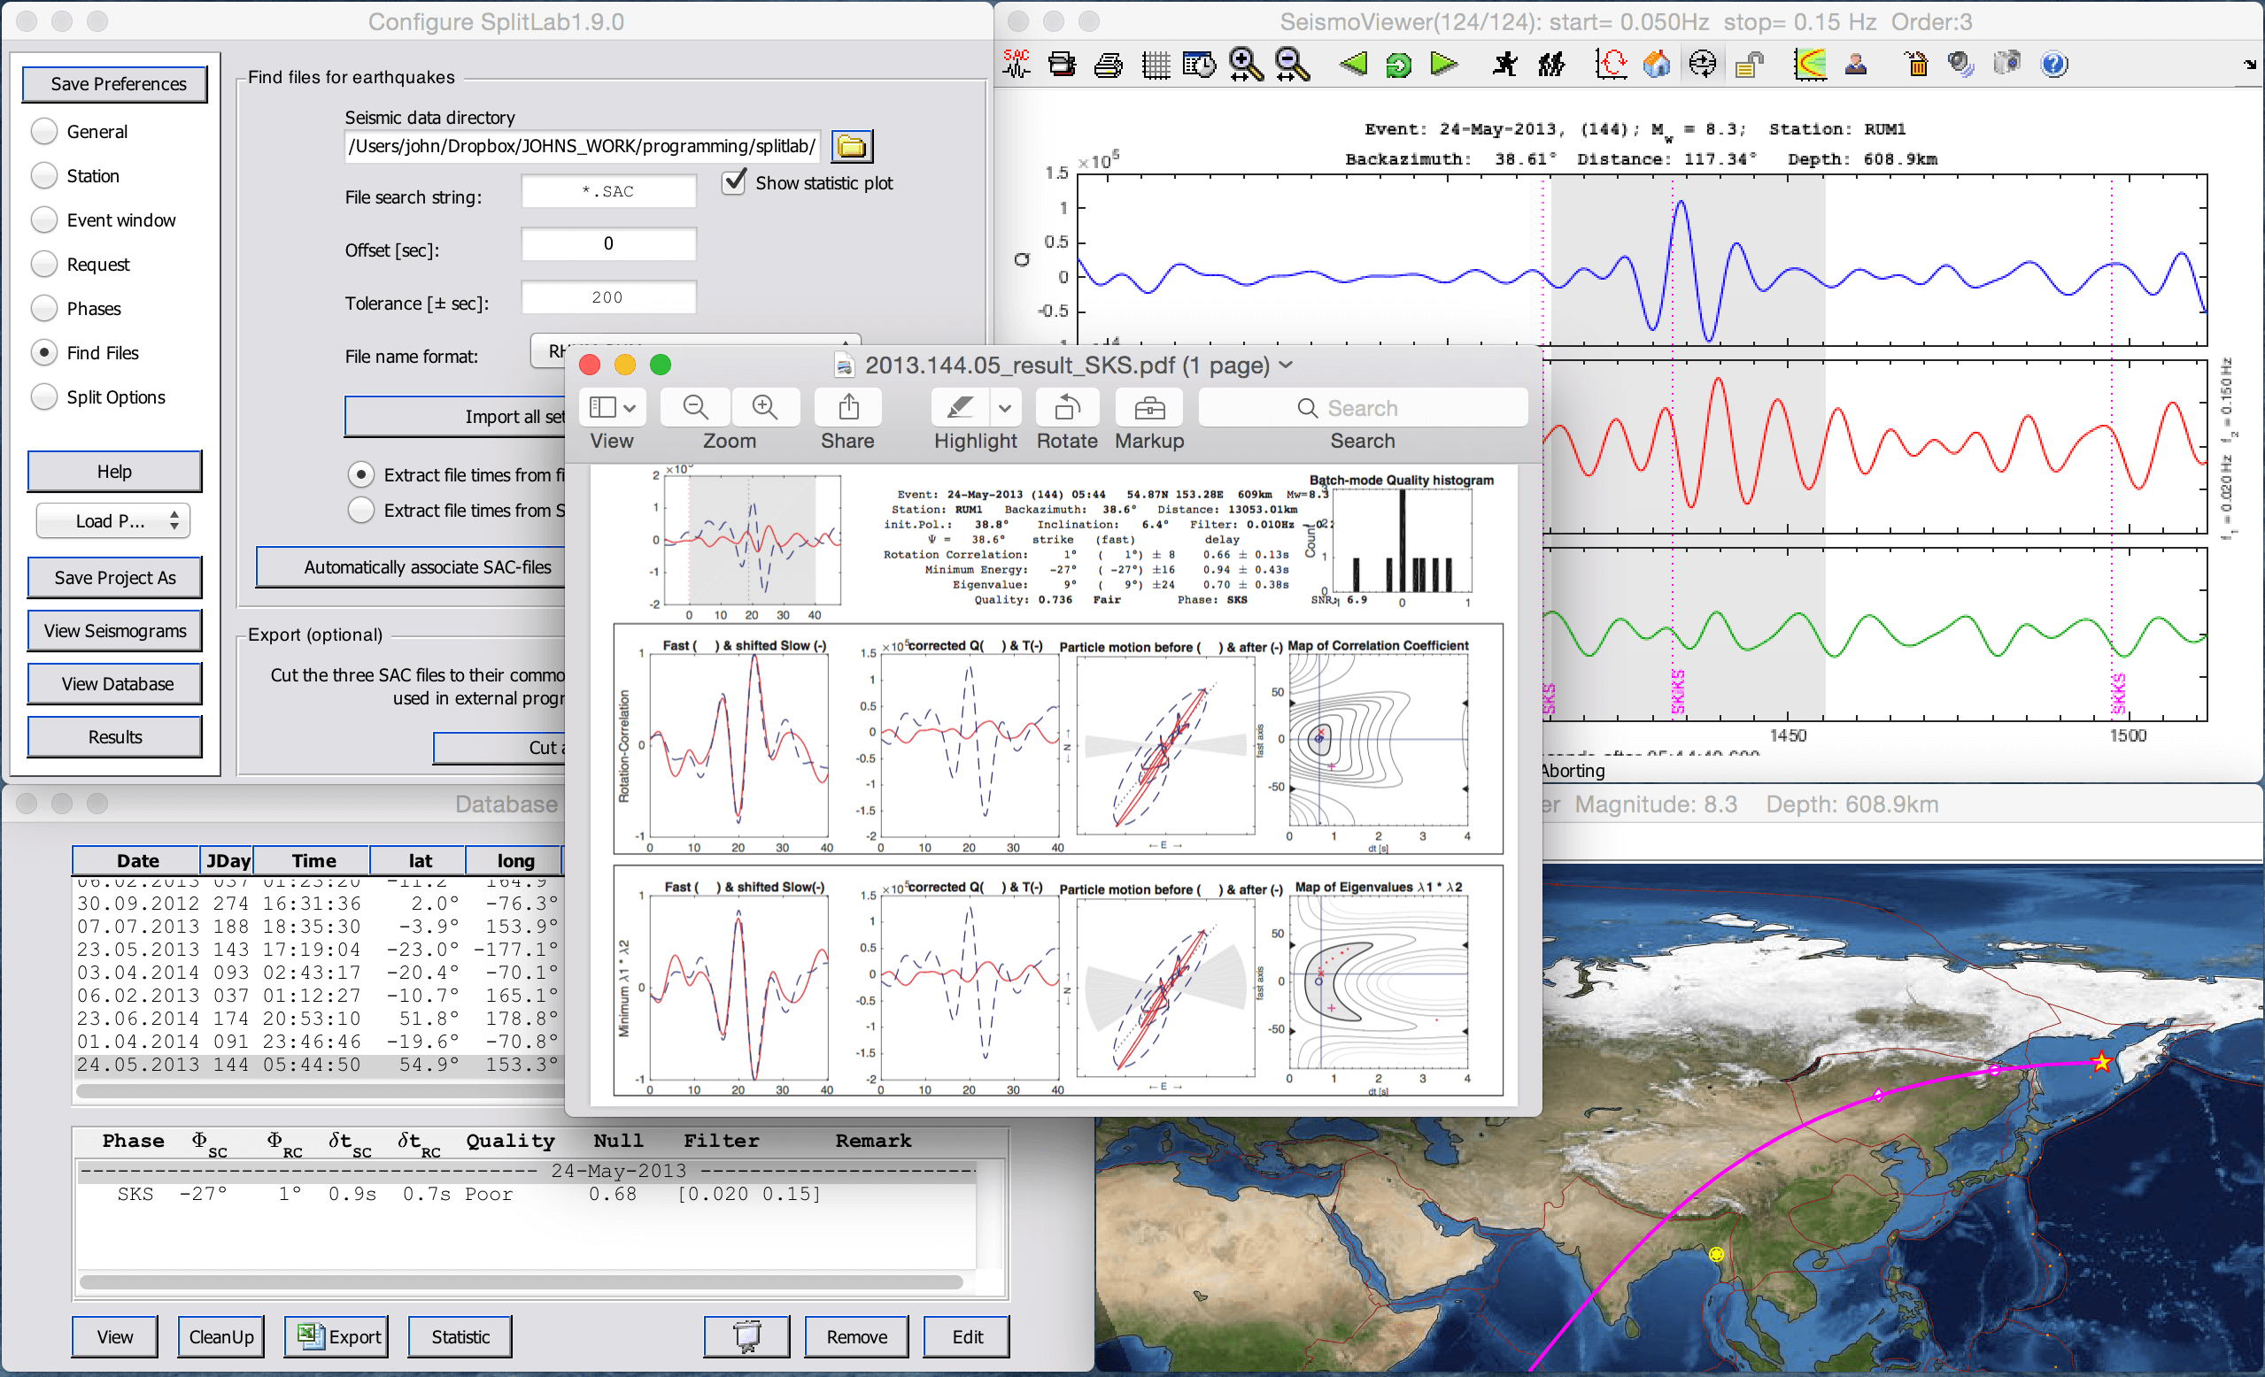Click the open padlock icon in SeismoViewer
2265x1377 pixels.
click(1749, 65)
